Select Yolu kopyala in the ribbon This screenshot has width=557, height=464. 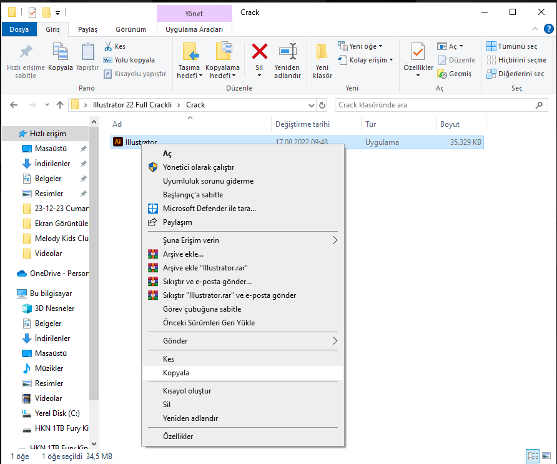click(x=129, y=60)
